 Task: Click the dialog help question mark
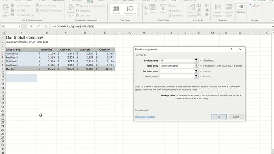(231, 50)
